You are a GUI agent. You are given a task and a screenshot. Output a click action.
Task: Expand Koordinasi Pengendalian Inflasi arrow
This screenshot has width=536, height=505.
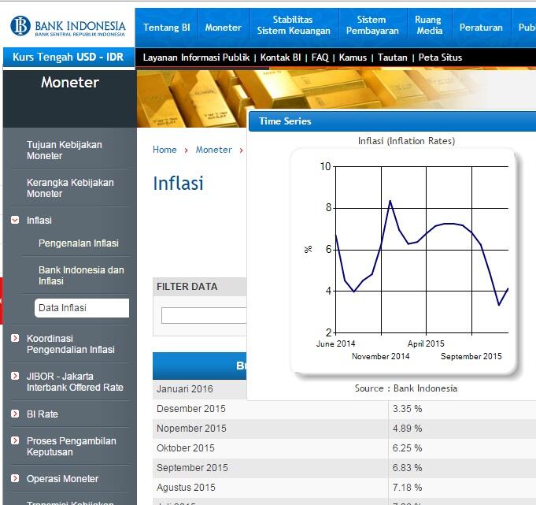[x=15, y=338]
